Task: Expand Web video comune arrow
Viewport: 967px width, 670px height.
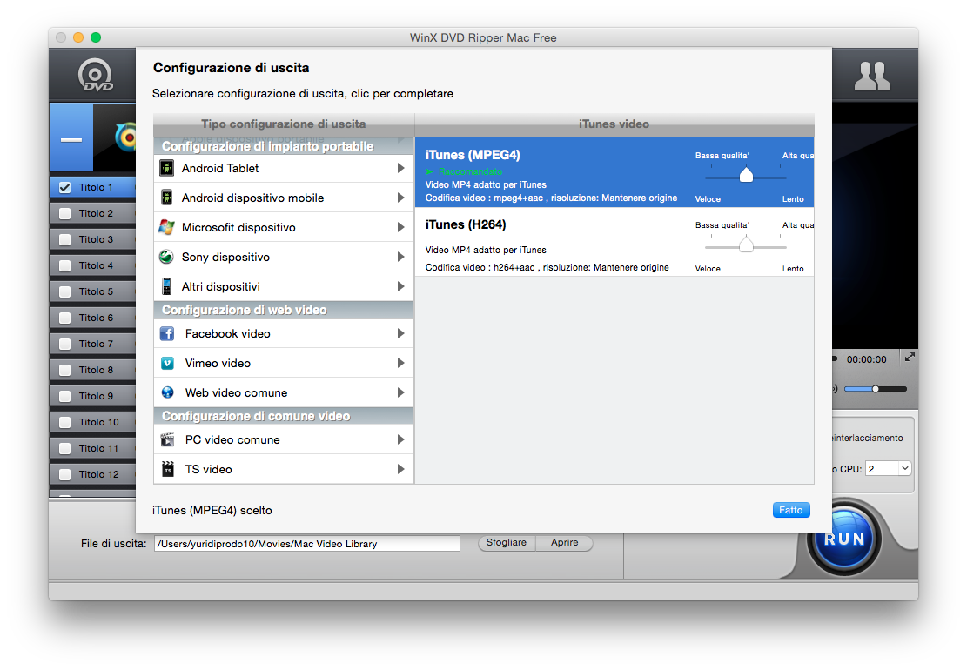Action: [401, 392]
